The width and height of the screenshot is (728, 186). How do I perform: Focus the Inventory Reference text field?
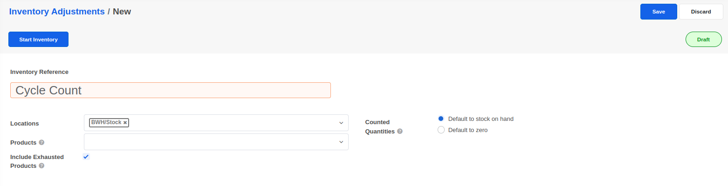coord(171,90)
